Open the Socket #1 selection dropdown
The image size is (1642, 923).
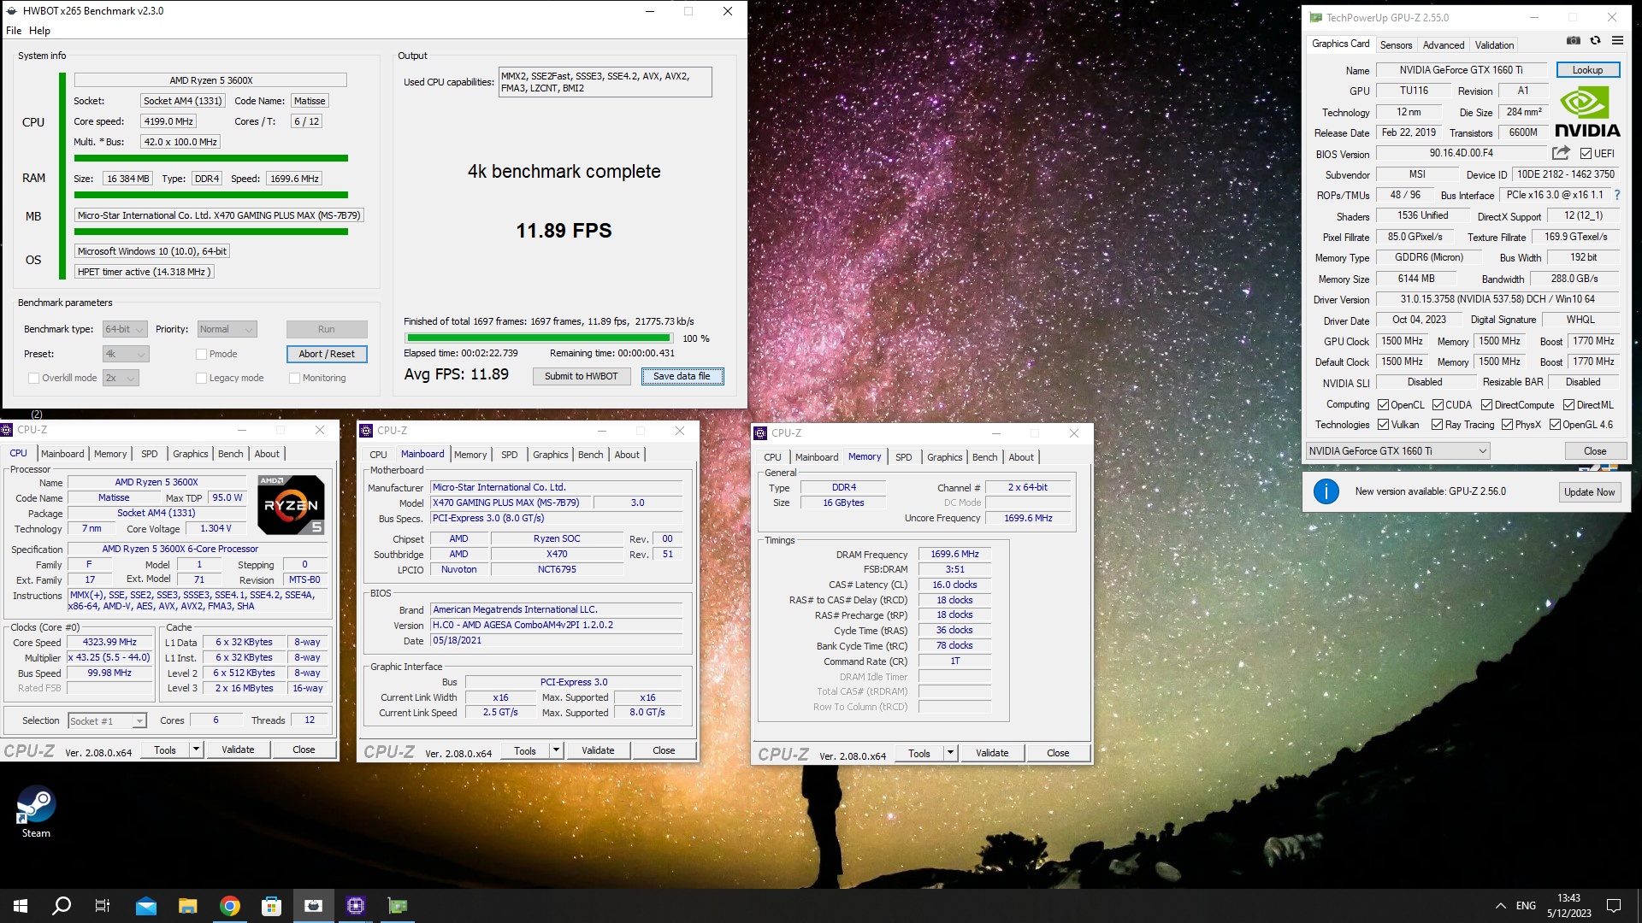[107, 721]
